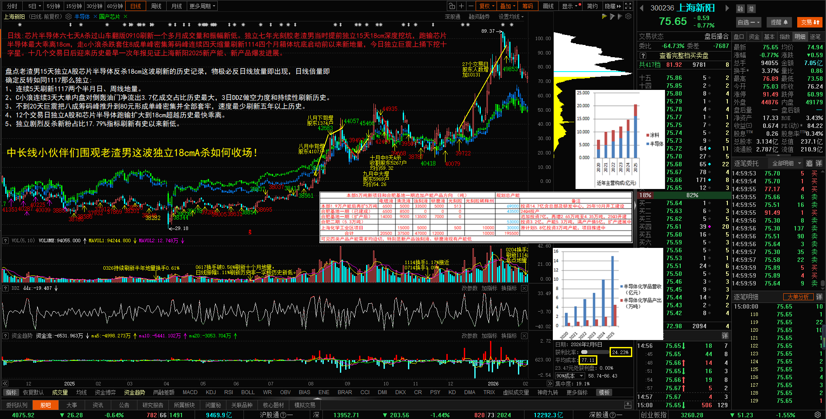Toggle the 筹码 chip distribution view
826x419 pixels.
coord(528,6)
